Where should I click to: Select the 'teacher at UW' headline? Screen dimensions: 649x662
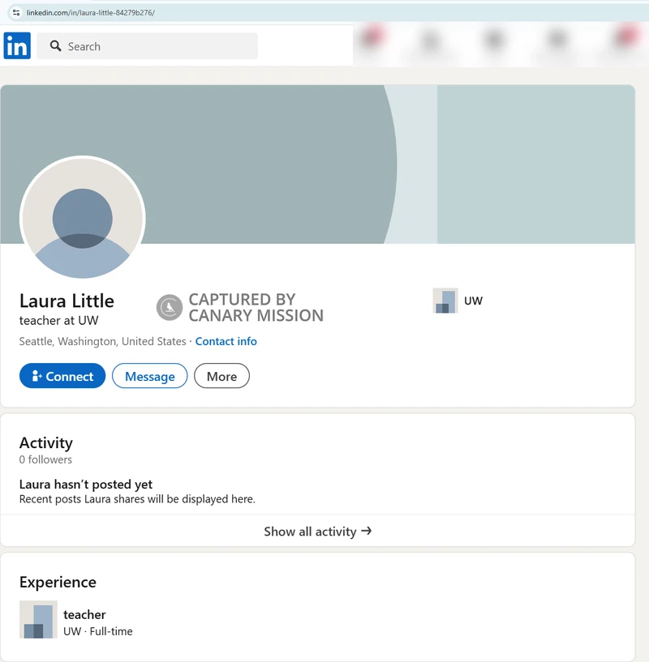click(58, 320)
